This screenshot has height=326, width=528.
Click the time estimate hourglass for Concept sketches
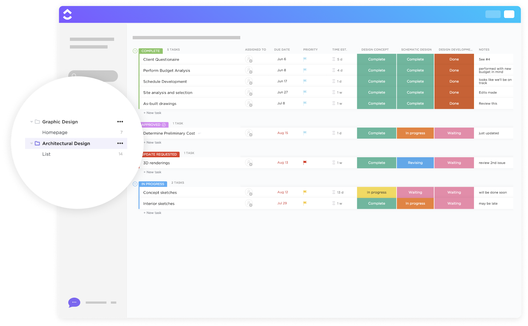(333, 192)
